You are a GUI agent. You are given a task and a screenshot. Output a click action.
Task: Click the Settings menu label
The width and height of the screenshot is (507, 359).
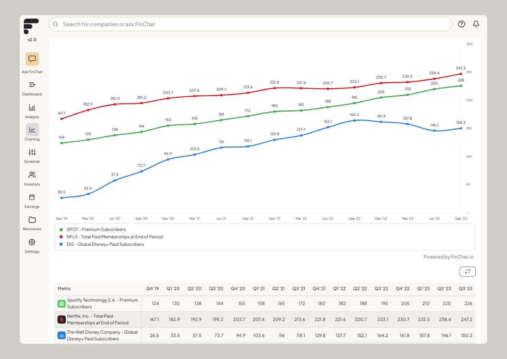click(x=32, y=252)
